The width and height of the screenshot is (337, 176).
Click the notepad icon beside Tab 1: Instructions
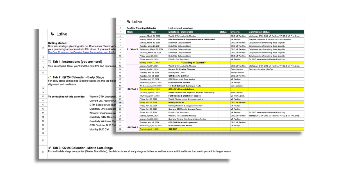50,61
